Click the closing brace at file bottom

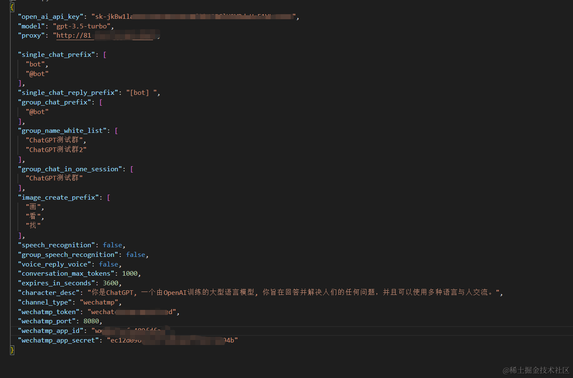pos(12,350)
